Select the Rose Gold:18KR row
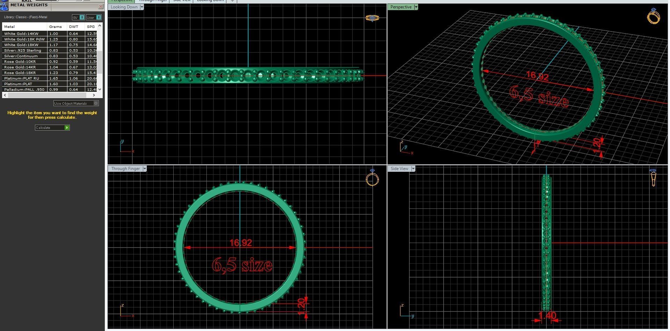The height and width of the screenshot is (331, 670). [50, 73]
